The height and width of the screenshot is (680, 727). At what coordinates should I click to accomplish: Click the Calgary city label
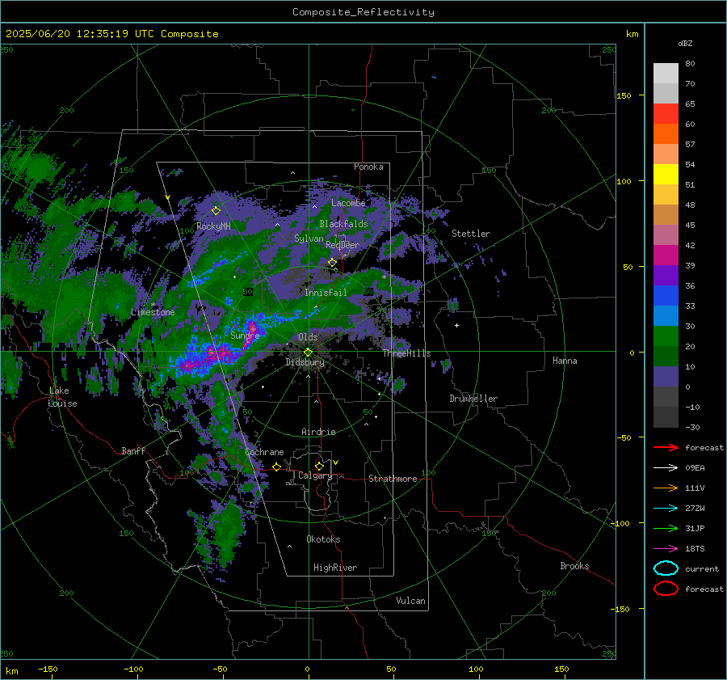(315, 475)
